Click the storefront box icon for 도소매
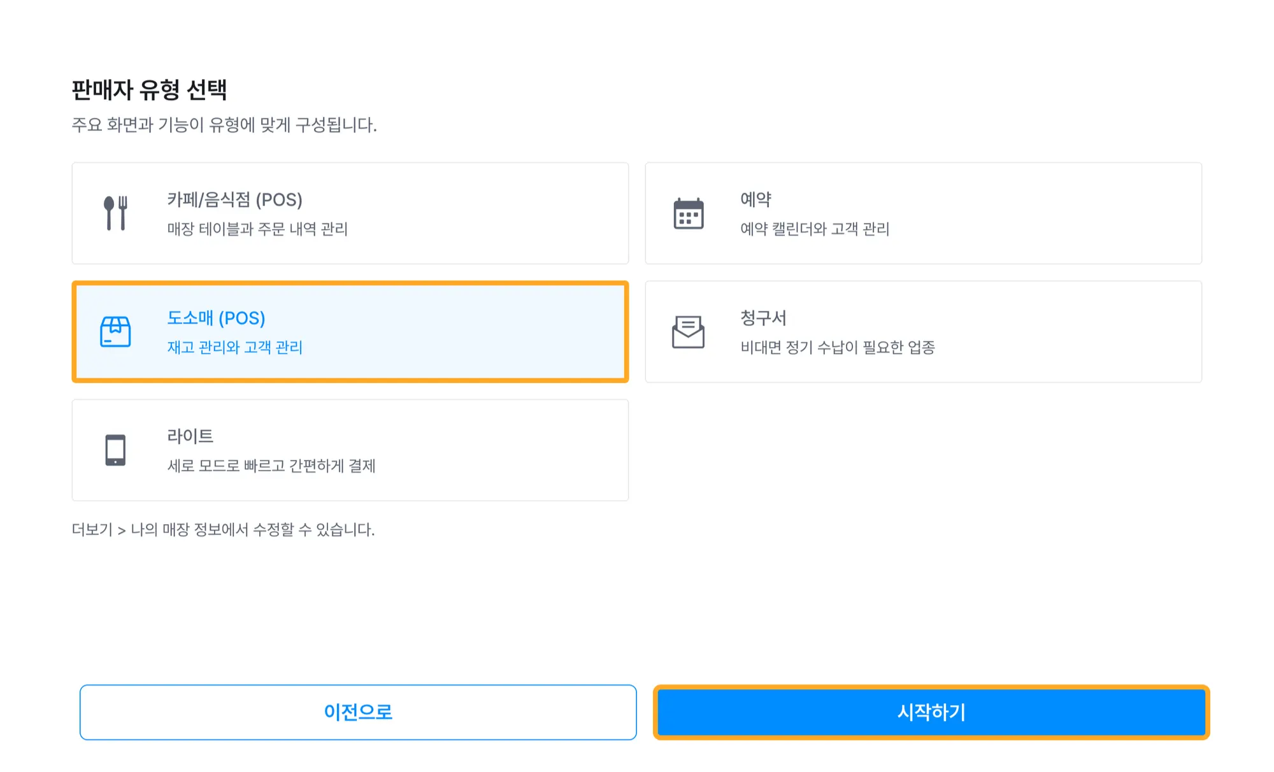This screenshot has height=772, width=1274. [x=115, y=332]
